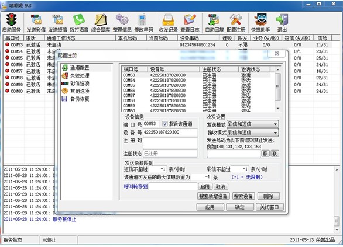Click the 拨打语音 green phone icon
This screenshot has width=343, height=247.
(79, 20)
